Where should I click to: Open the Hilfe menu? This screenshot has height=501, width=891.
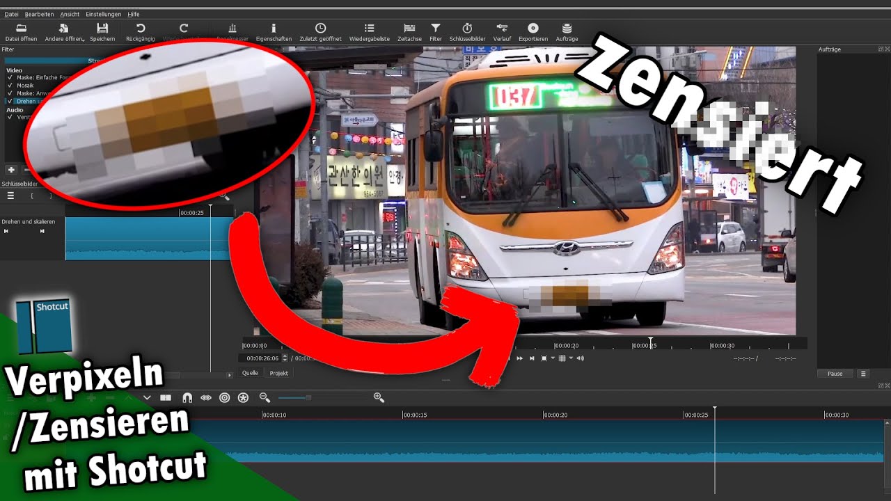pyautogui.click(x=134, y=14)
